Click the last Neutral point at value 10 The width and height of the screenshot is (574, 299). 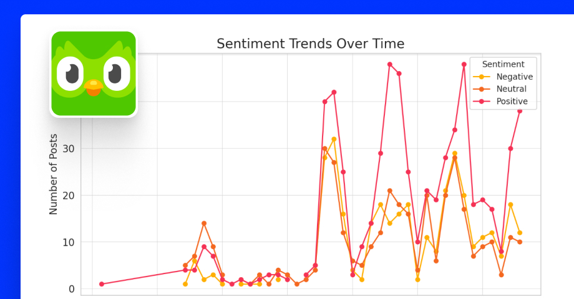click(520, 242)
